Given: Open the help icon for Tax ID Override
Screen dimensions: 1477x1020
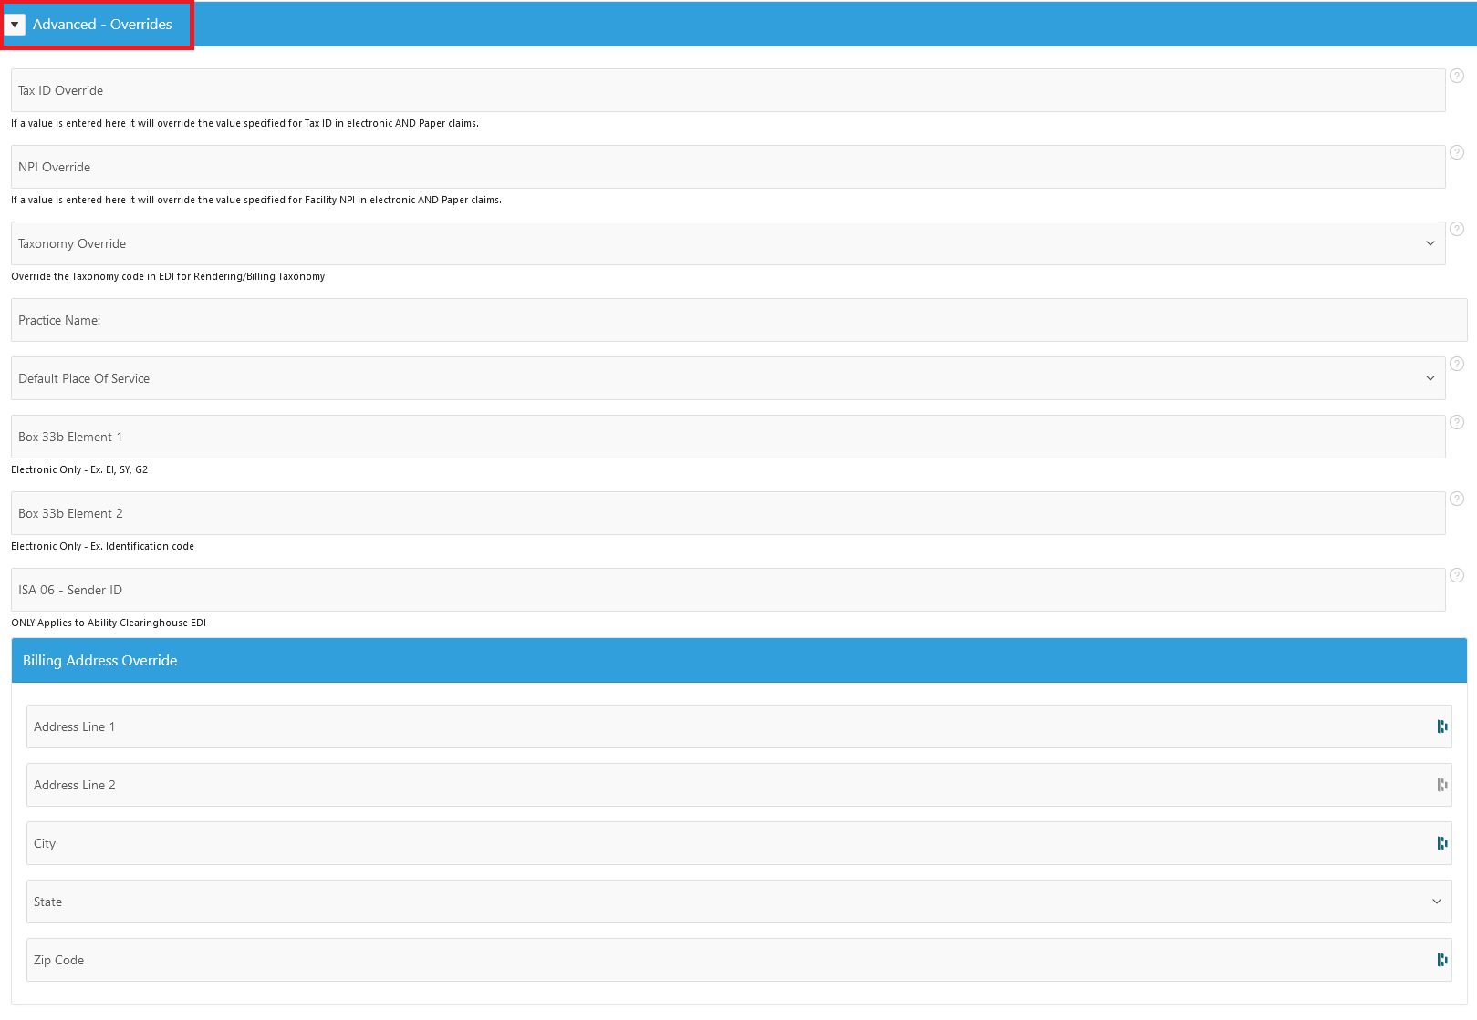Looking at the screenshot, I should click(x=1457, y=78).
